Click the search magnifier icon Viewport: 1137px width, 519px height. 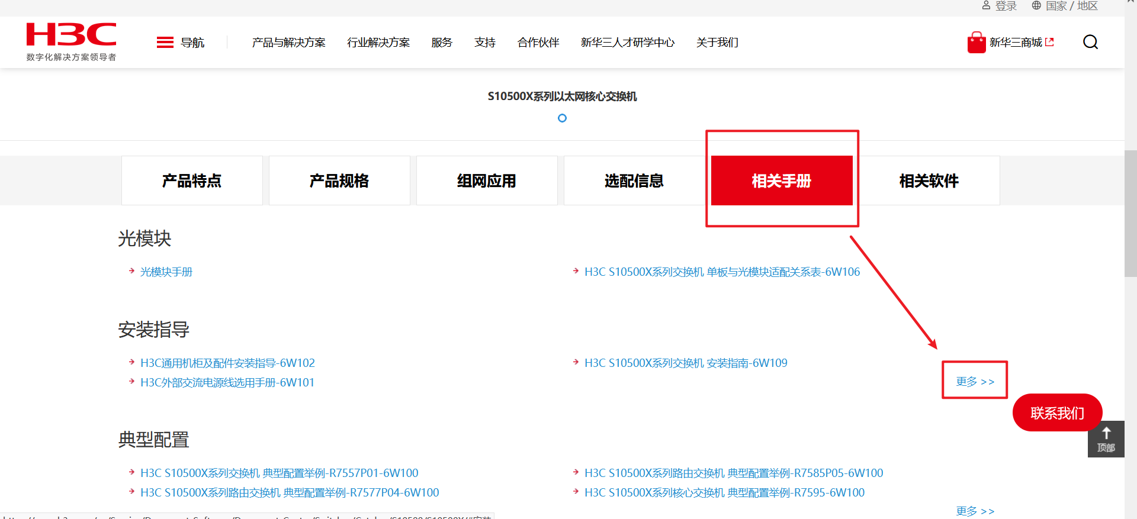point(1090,42)
